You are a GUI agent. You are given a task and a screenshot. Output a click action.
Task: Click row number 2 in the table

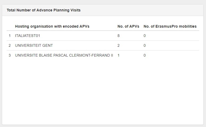click(x=10, y=45)
